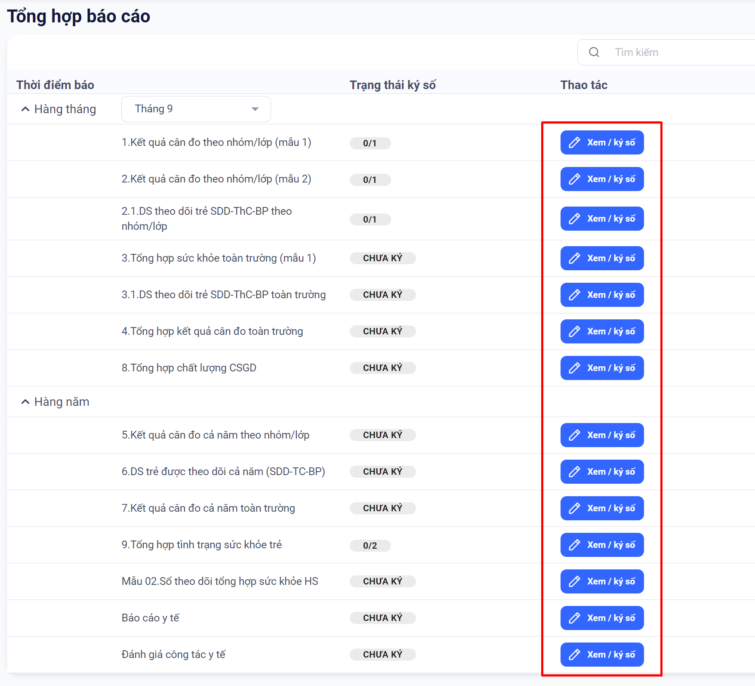Image resolution: width=755 pixels, height=686 pixels.
Task: Click the search magnifier icon
Action: tap(594, 52)
